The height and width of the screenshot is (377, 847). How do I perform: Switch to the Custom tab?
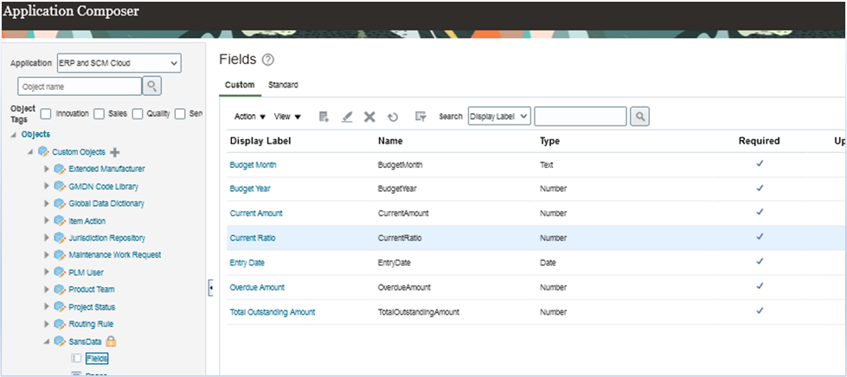point(240,85)
